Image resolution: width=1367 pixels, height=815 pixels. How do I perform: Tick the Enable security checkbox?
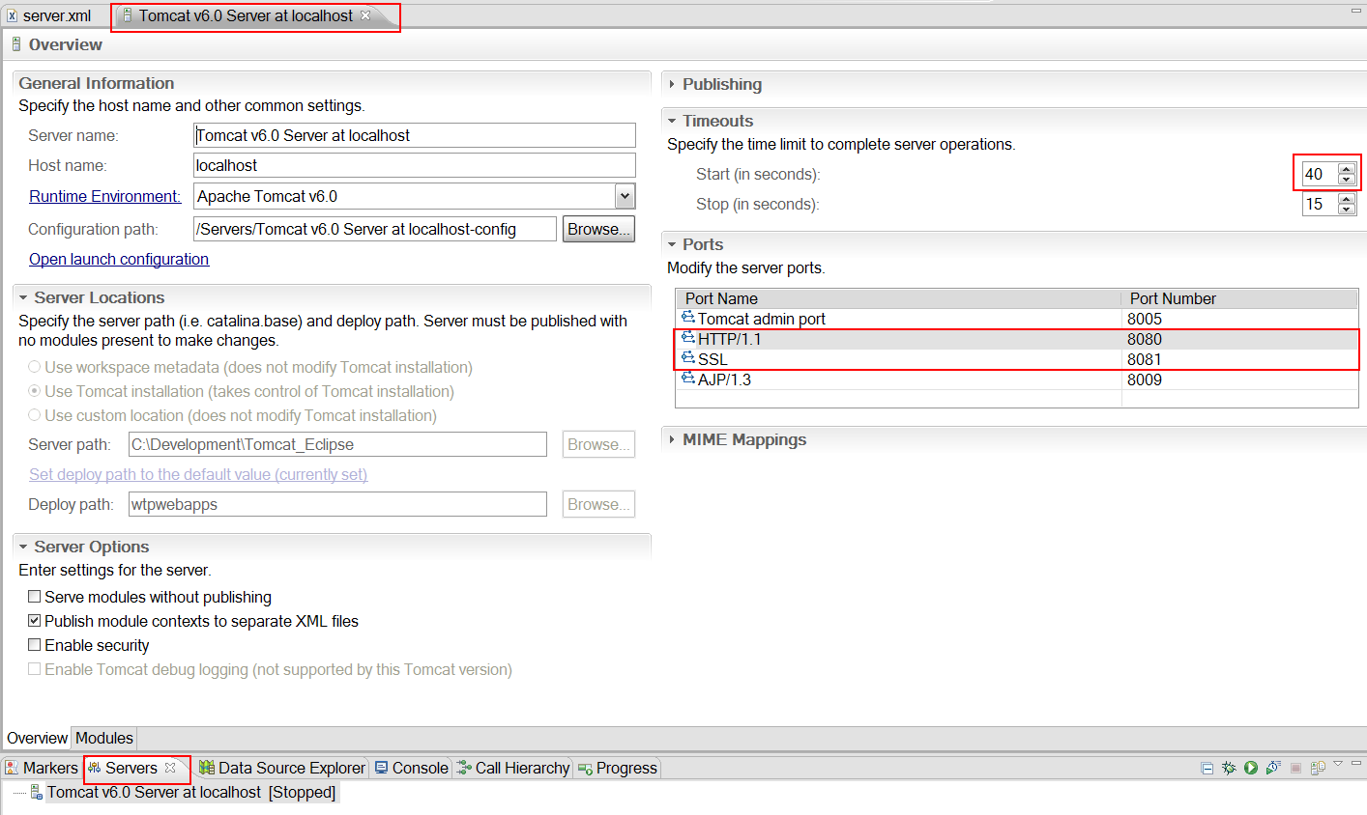35,645
